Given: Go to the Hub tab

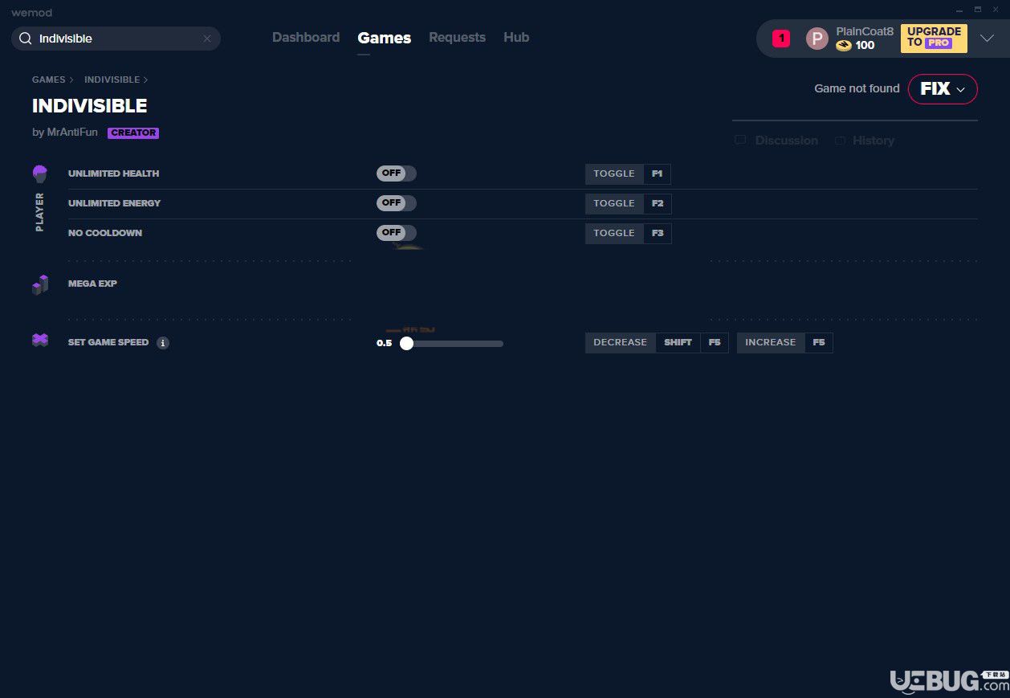Looking at the screenshot, I should click(516, 37).
